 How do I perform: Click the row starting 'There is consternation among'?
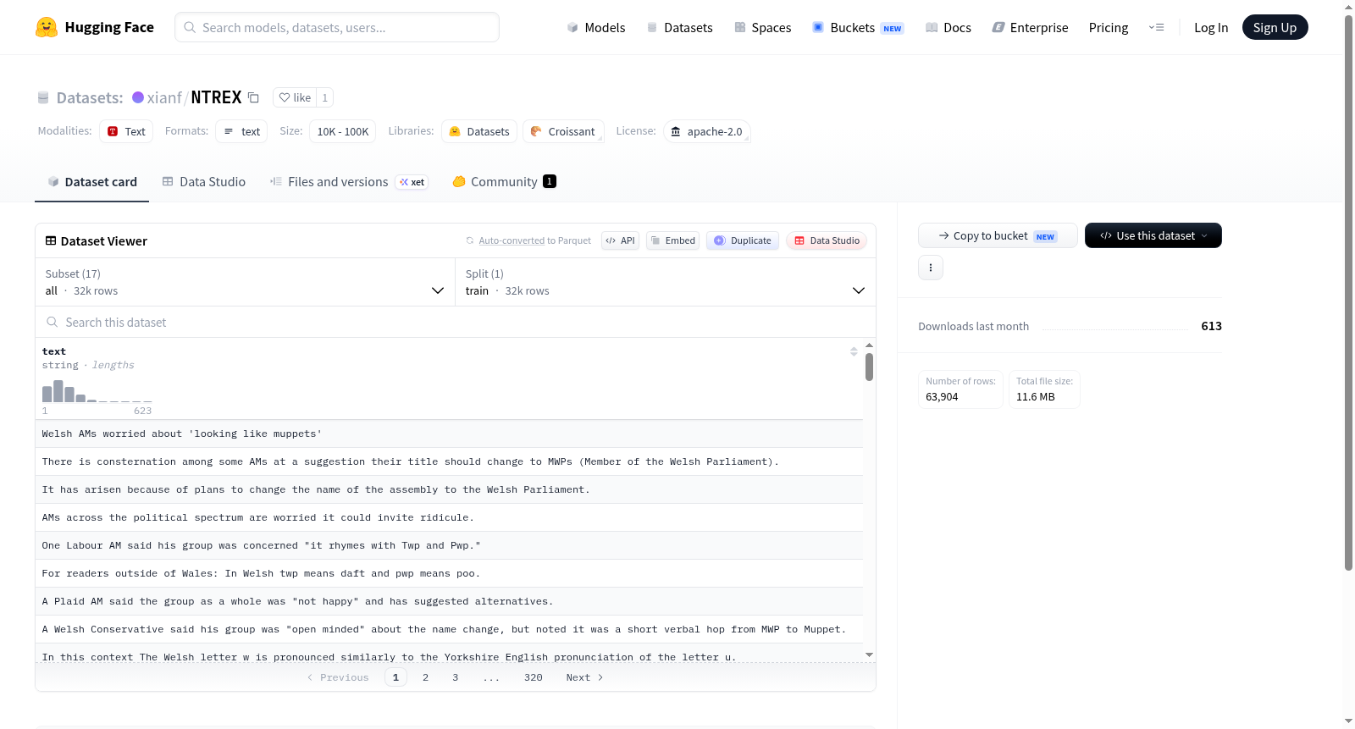tap(449, 461)
